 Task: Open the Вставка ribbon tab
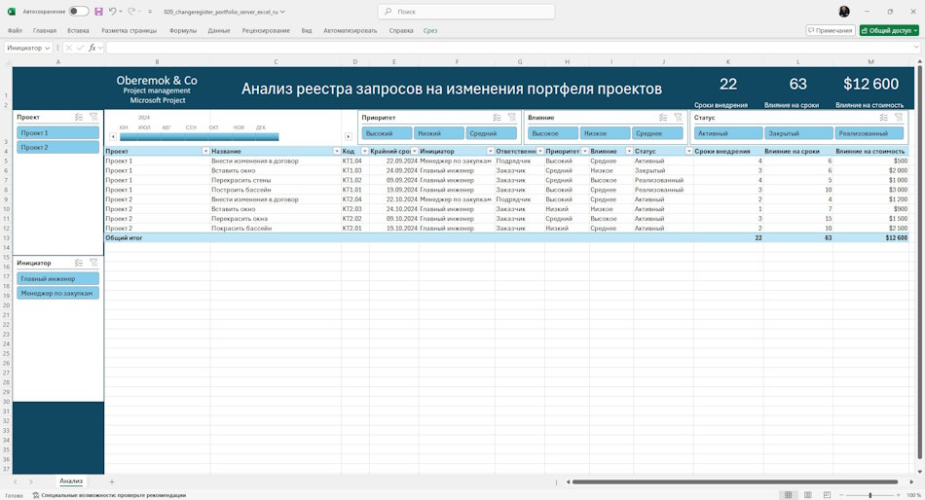[x=78, y=30]
